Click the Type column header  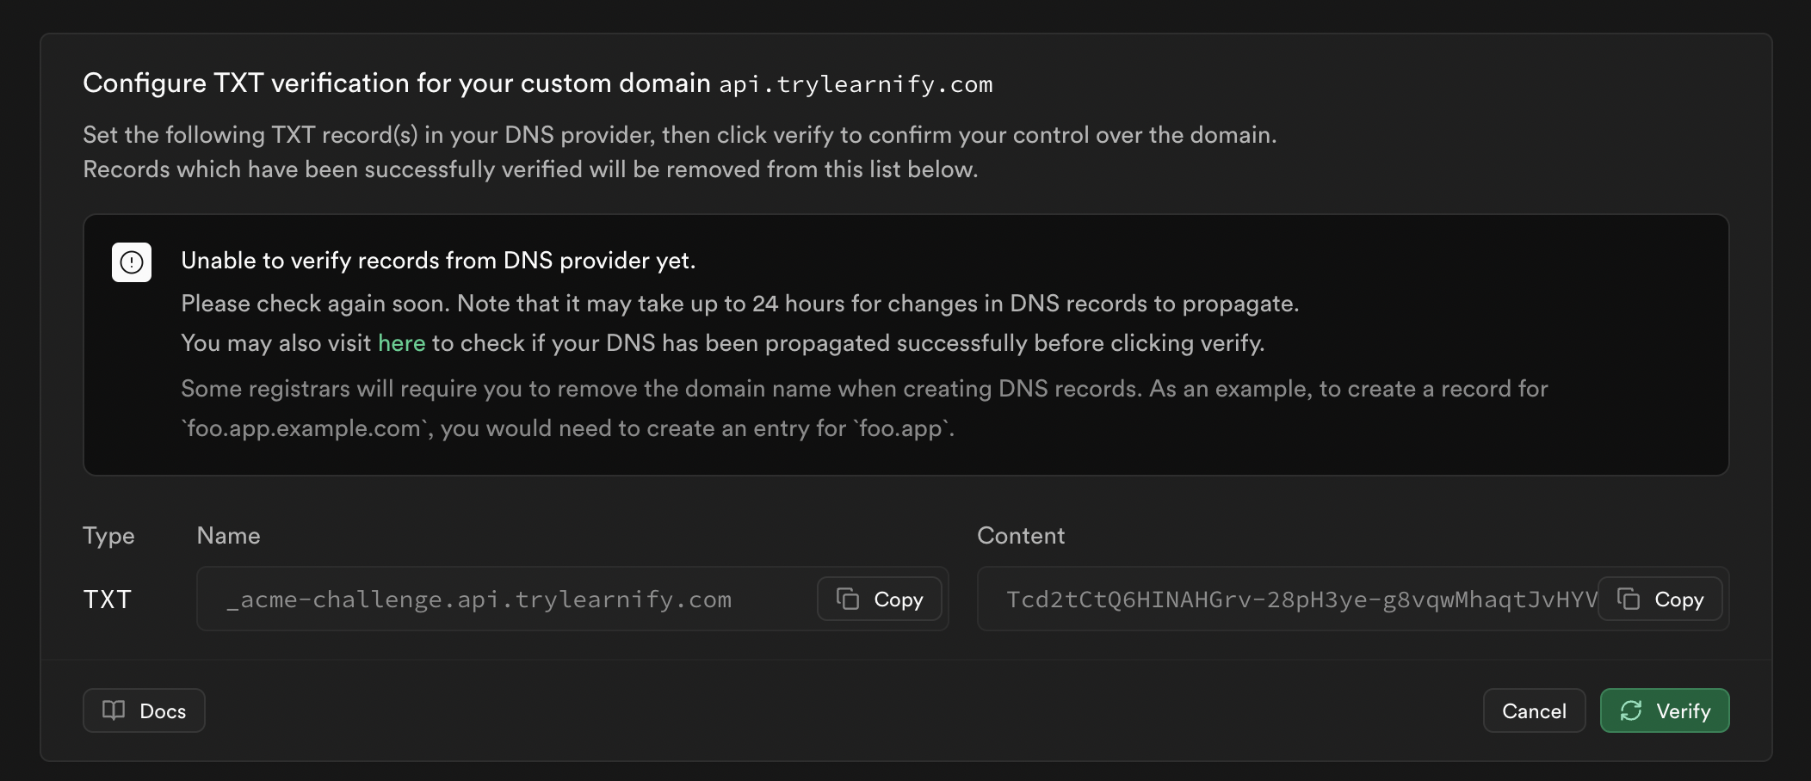(x=108, y=536)
